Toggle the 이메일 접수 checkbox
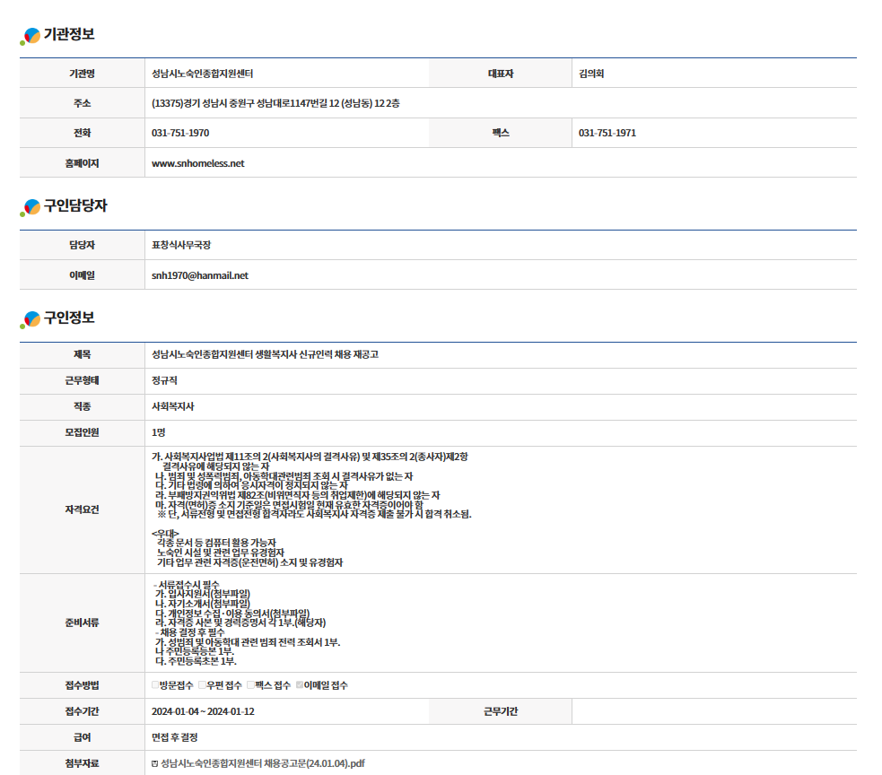882x775 pixels. pos(300,685)
